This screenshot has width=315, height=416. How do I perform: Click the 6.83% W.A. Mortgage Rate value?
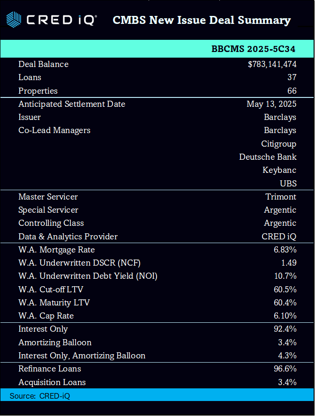tap(285, 250)
